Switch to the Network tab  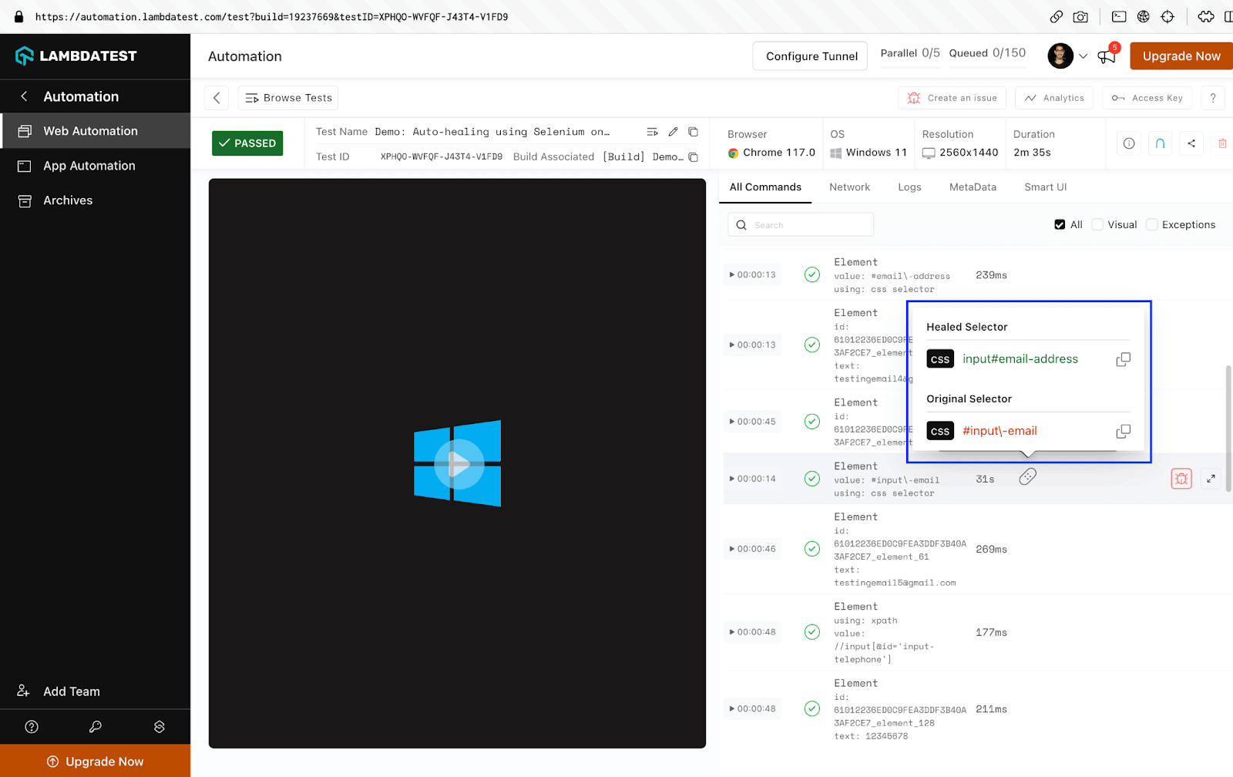(849, 187)
